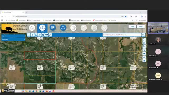The height and width of the screenshot is (95, 169).
Task: Click the Log In button
Action: (x=132, y=26)
